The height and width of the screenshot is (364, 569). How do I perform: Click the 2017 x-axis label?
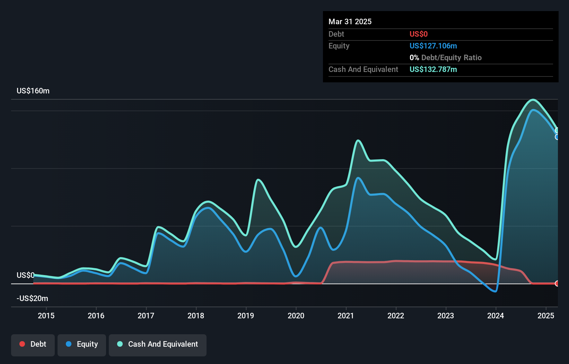point(146,316)
